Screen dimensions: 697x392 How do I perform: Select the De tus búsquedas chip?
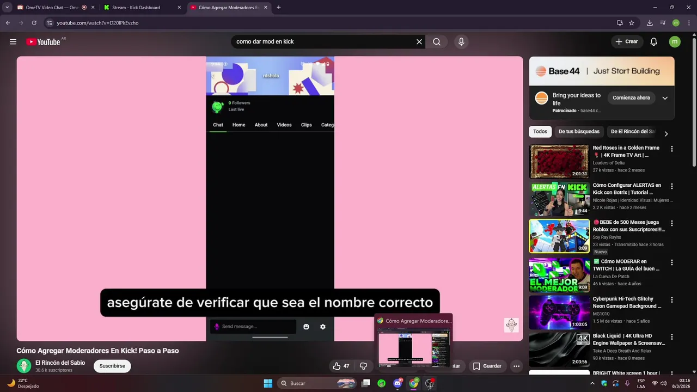coord(579,131)
